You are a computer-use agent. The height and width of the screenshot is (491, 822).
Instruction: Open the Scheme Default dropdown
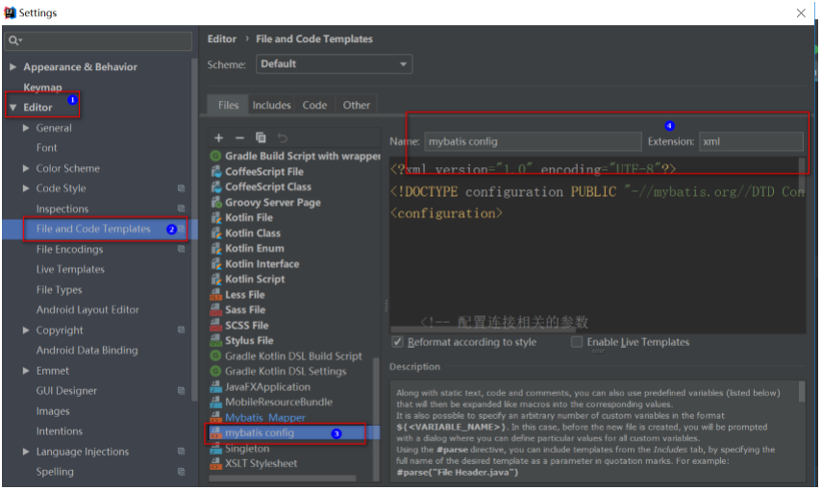tap(334, 64)
